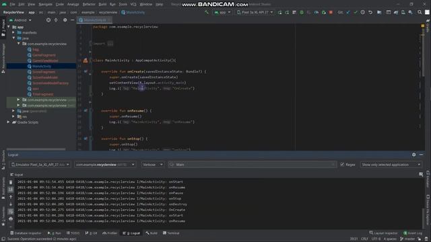The width and height of the screenshot is (431, 242).
Task: Open the Event Log button
Action: pos(413,233)
